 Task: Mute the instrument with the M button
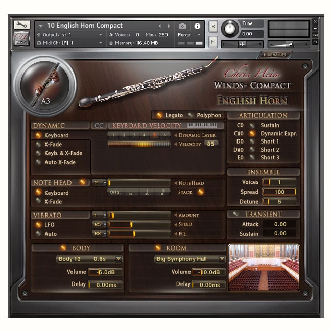213,42
